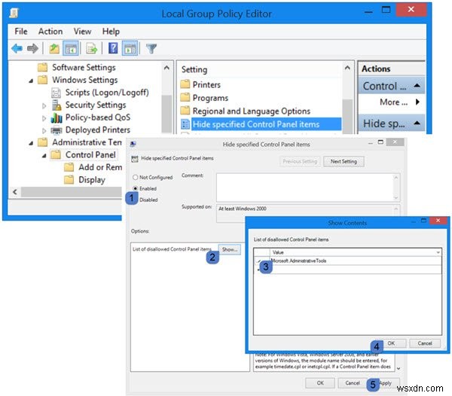Select the Enabled radio button

(x=135, y=188)
